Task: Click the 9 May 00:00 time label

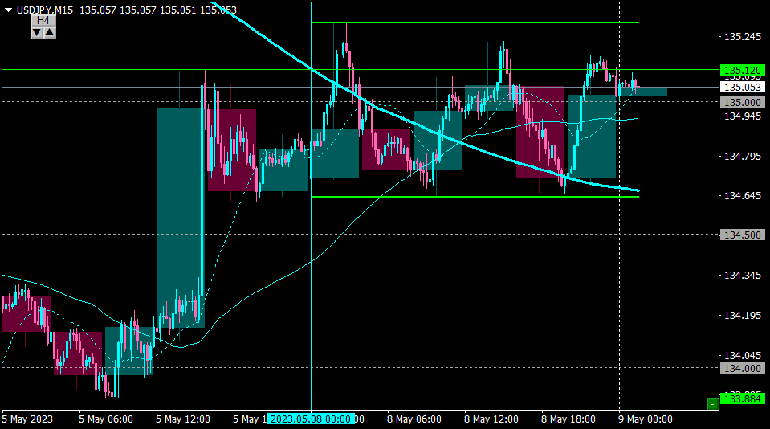Action: click(646, 419)
